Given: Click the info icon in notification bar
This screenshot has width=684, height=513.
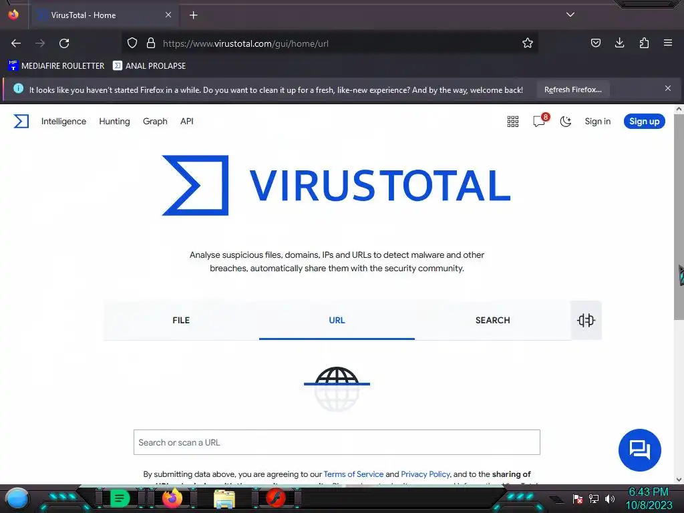Looking at the screenshot, I should tap(18, 89).
